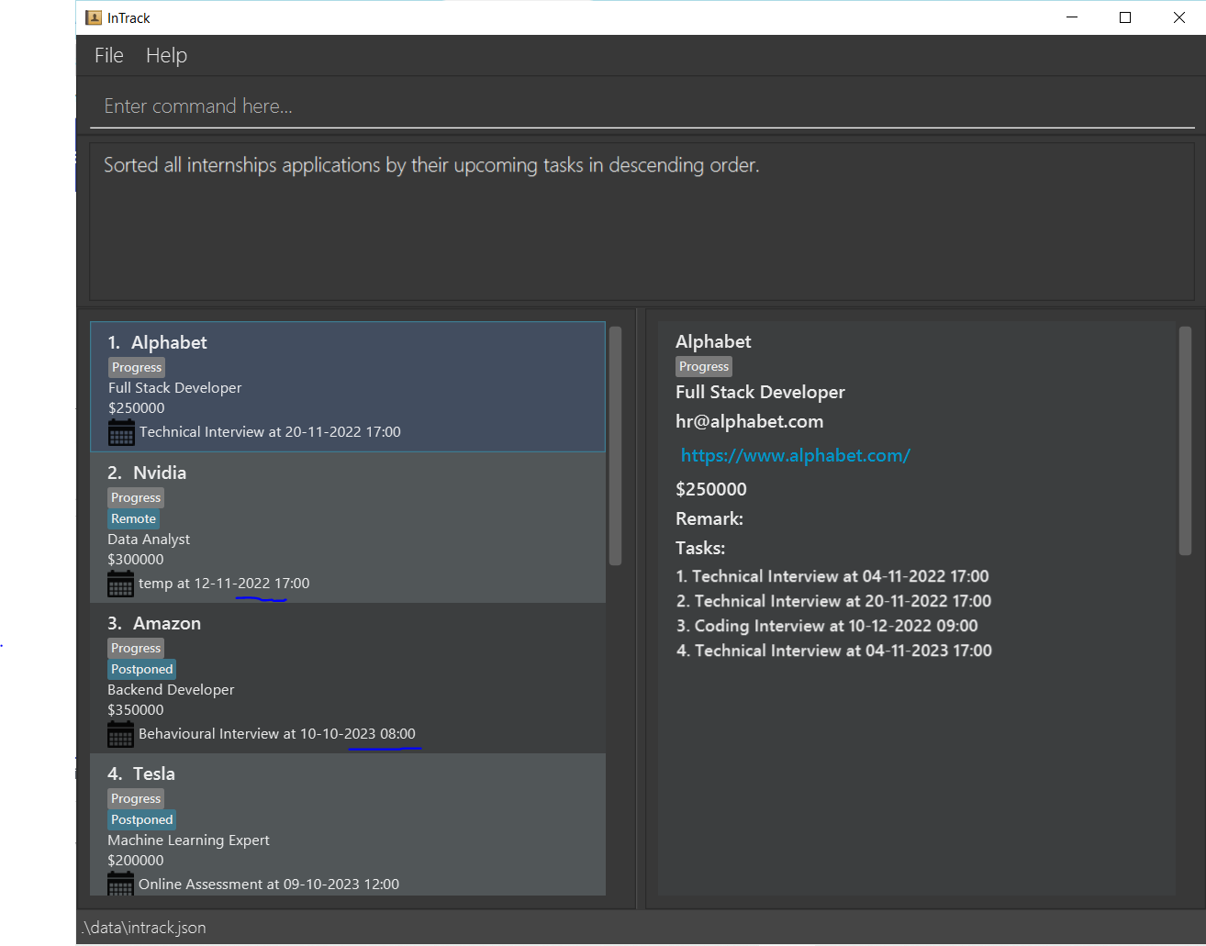
Task: Click 'Backend Developer' position text
Action: [171, 690]
